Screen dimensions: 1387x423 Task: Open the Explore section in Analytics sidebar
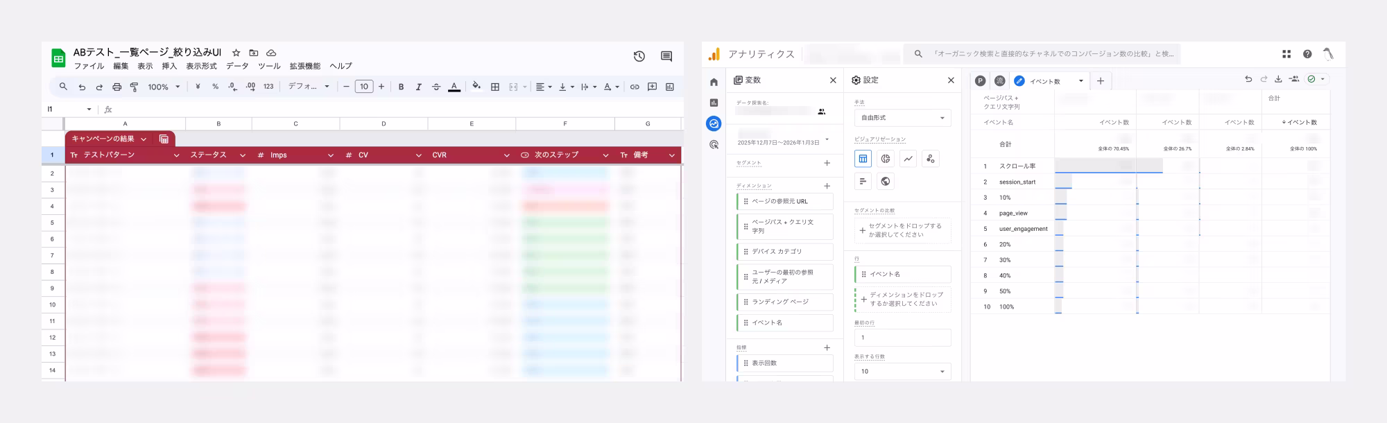pyautogui.click(x=714, y=123)
